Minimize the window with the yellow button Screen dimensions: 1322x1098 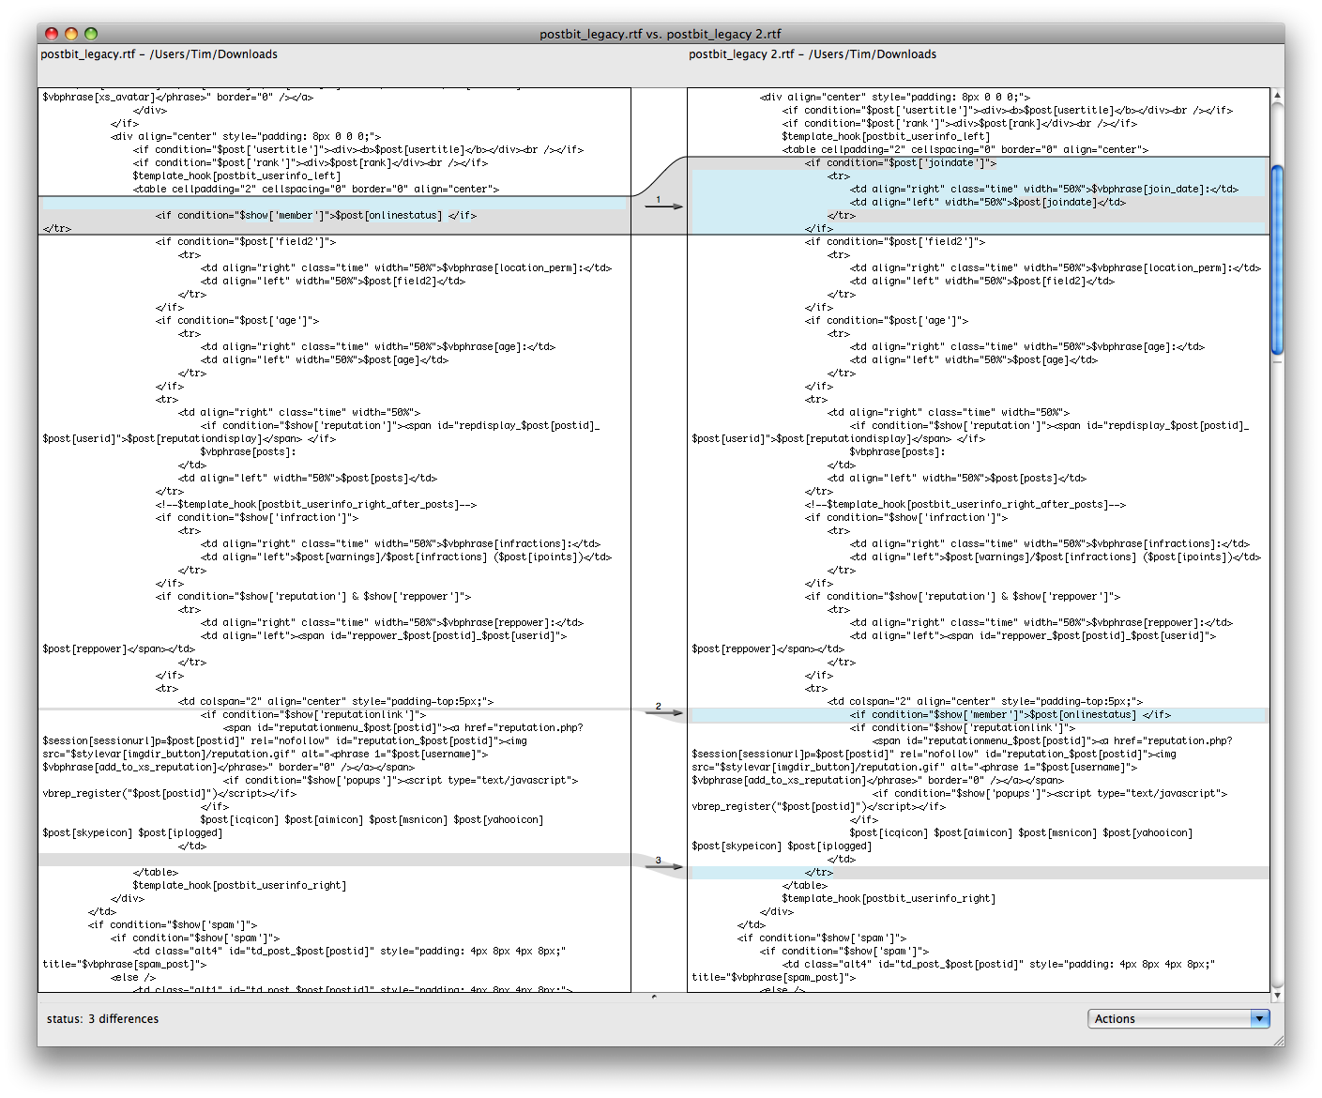[71, 34]
